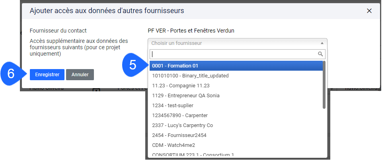The width and height of the screenshot is (386, 160).
Task: Collapse the Choisir un fournisseur dropdown arrow
Action: 322,43
